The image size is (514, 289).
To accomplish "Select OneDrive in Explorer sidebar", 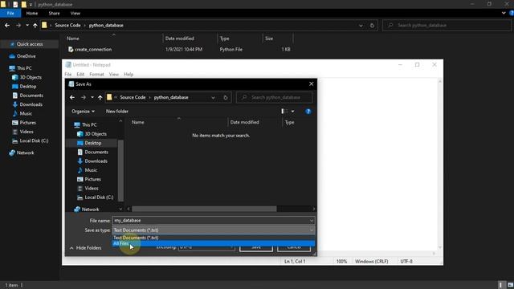I will [x=22, y=56].
